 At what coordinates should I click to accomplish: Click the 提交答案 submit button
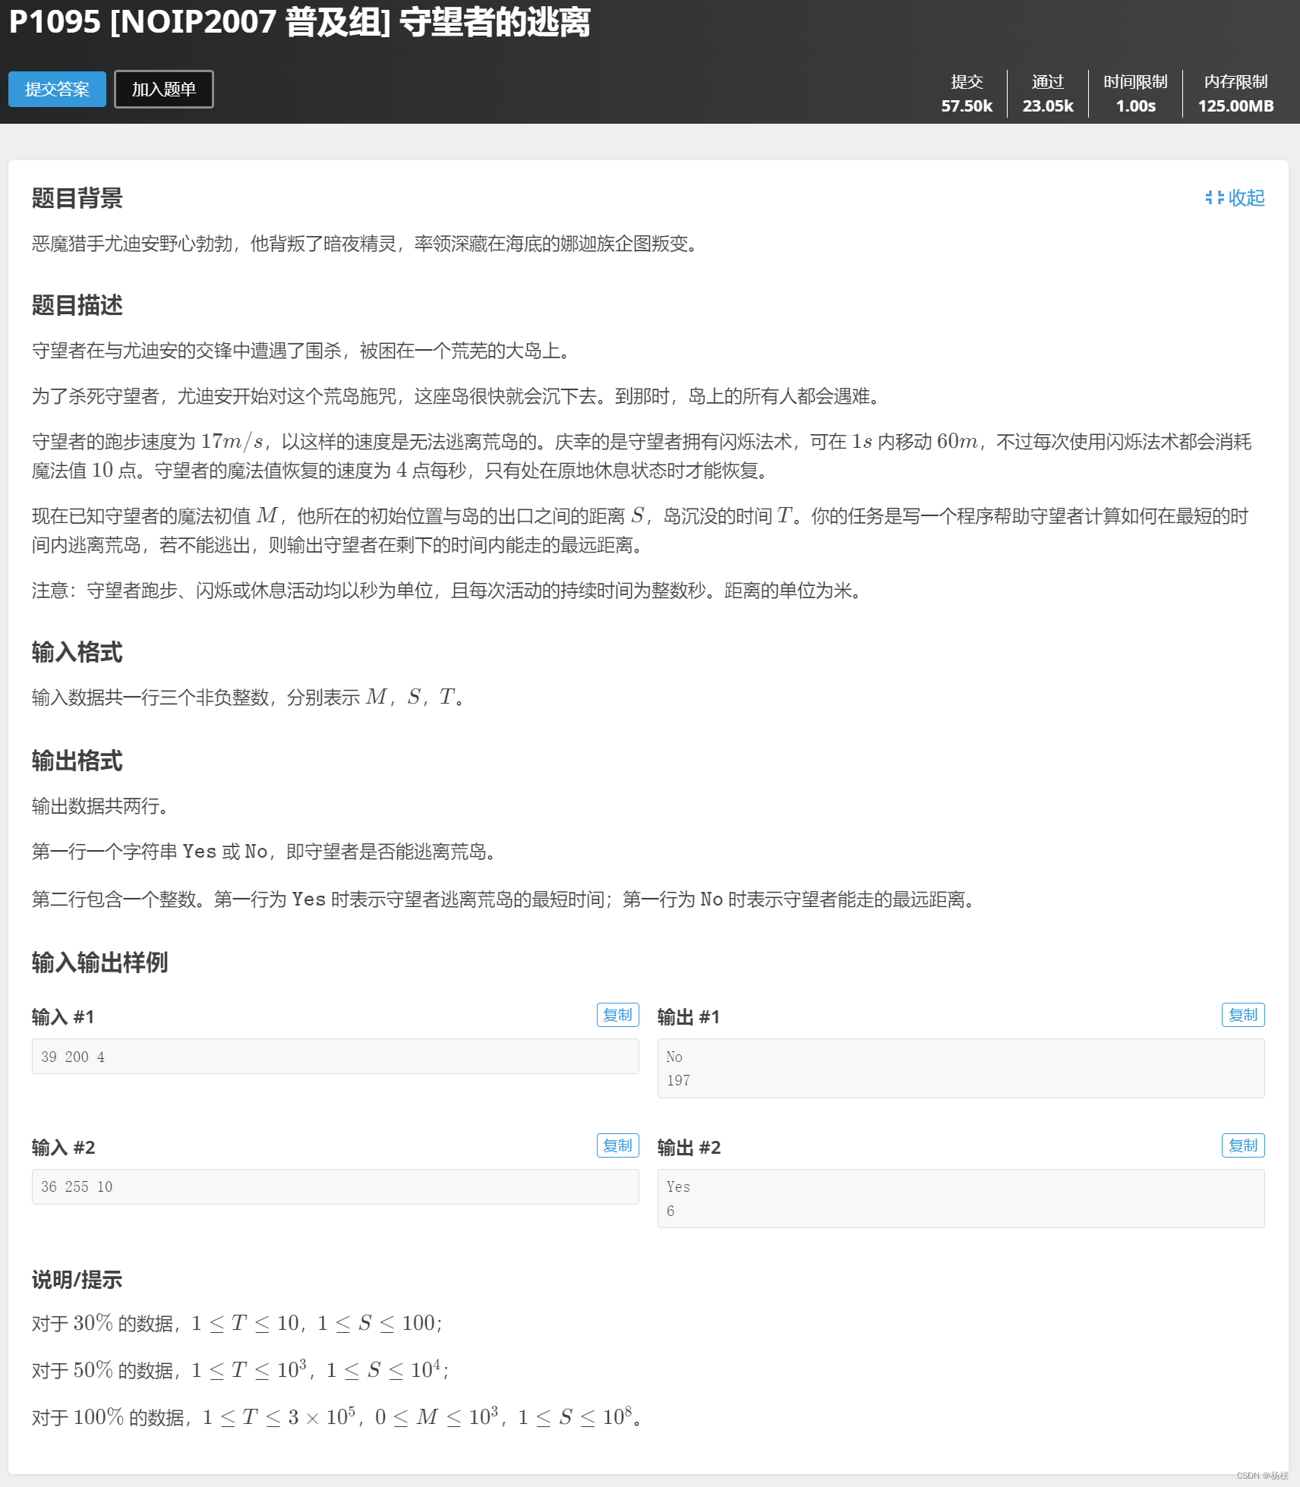point(56,89)
